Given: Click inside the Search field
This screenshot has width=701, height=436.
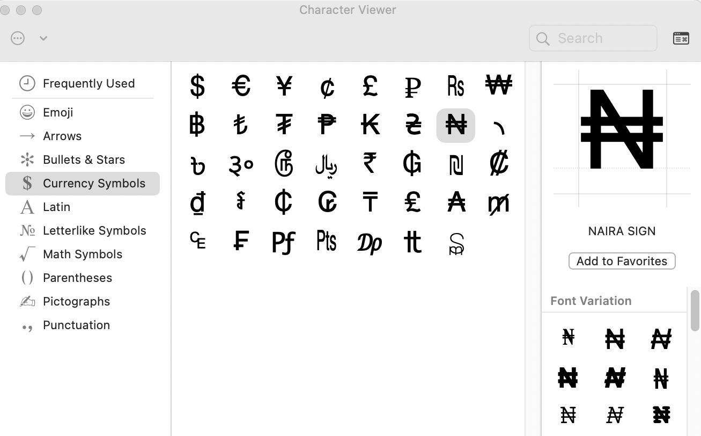Looking at the screenshot, I should pos(593,38).
